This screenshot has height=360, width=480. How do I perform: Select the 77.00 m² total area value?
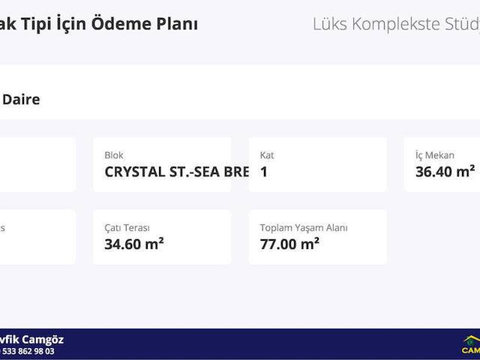pos(290,244)
